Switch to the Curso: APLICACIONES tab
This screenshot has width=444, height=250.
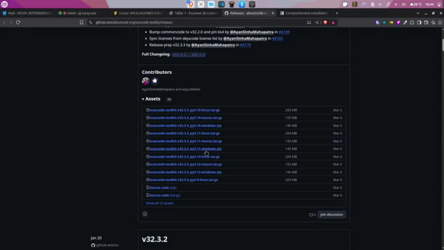[138, 13]
